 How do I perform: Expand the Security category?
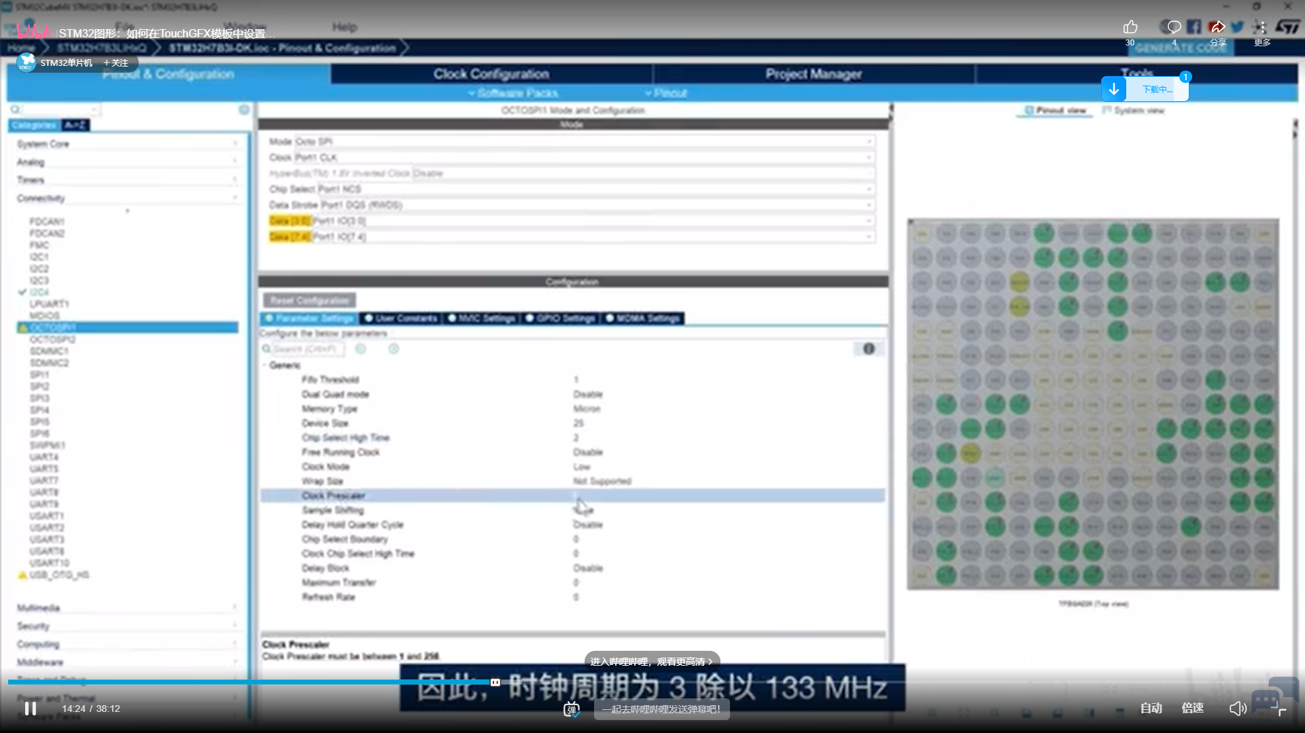point(127,626)
